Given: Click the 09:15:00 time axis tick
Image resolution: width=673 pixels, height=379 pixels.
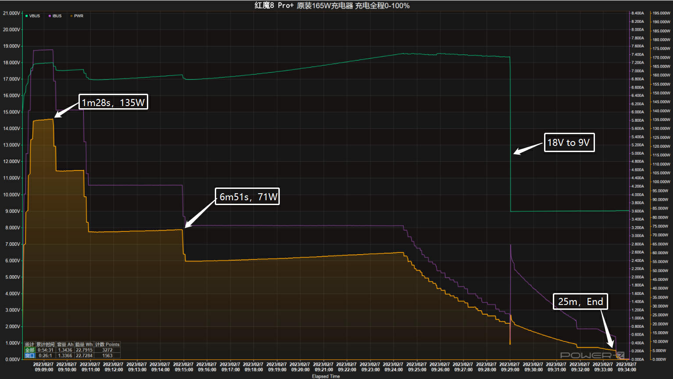Looking at the screenshot, I should pos(183,367).
